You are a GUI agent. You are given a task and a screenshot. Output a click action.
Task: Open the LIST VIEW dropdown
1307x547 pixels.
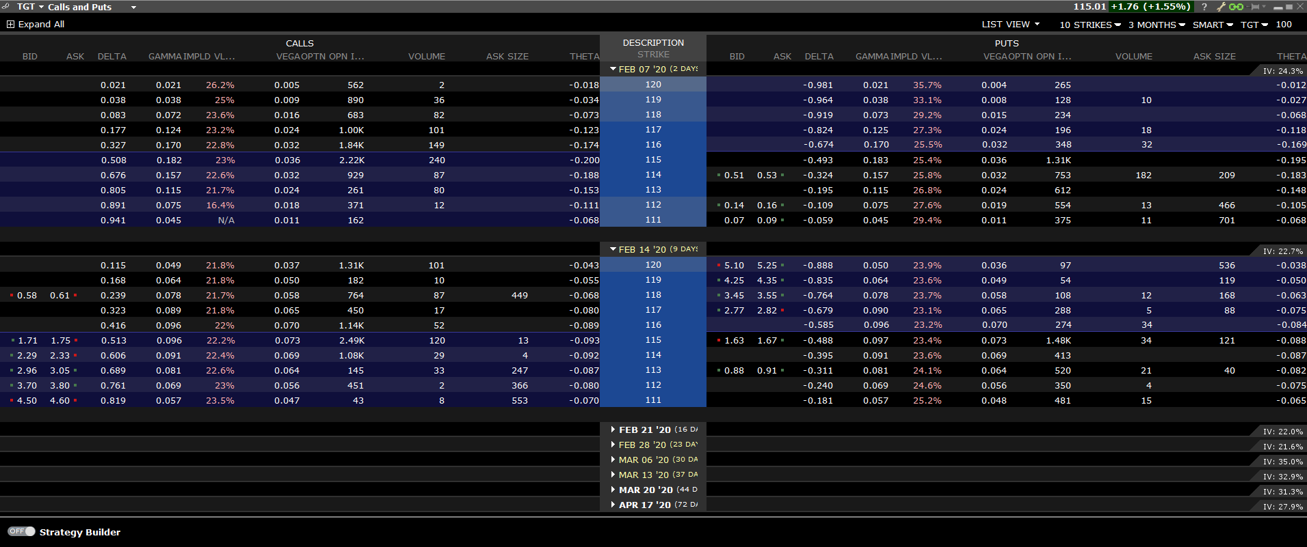click(1010, 25)
